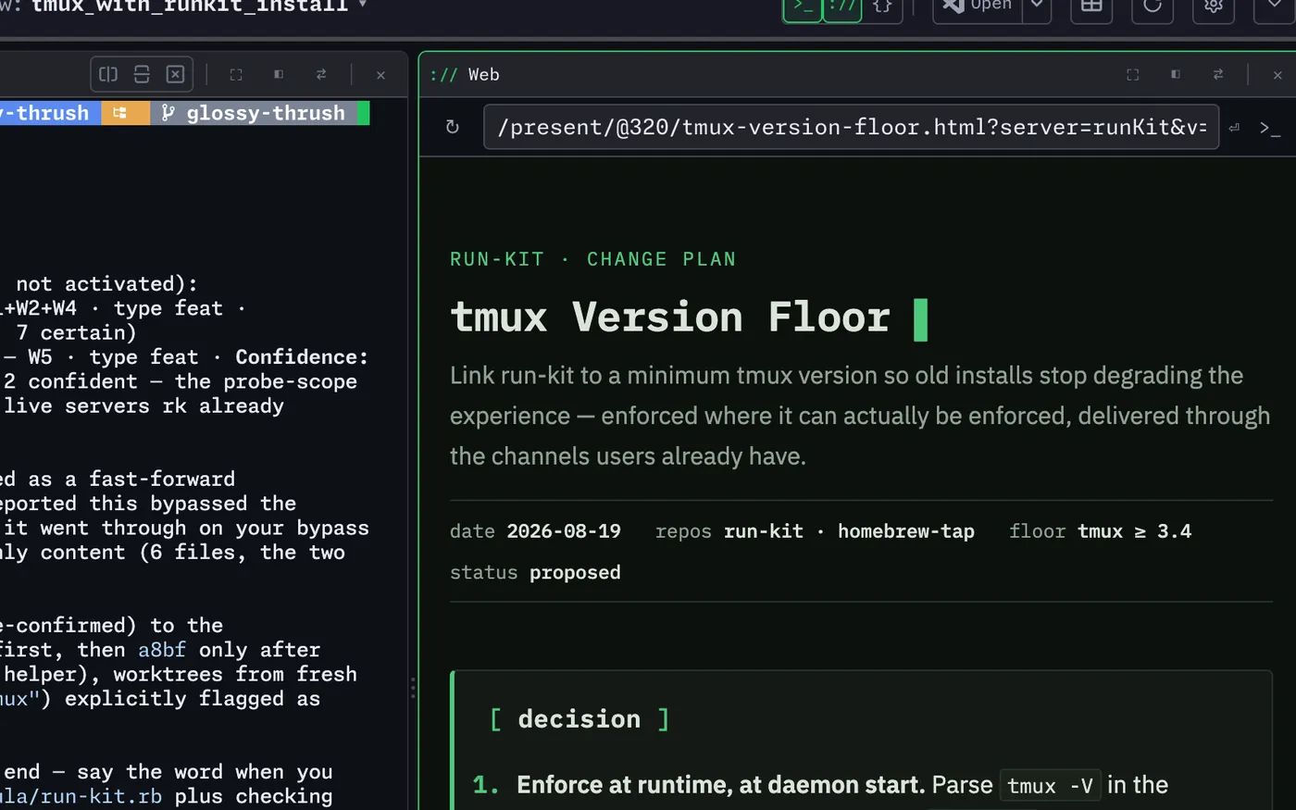Viewport: 1296px width, 810px height.
Task: Click the '[ decision ]' section header
Action: [579, 719]
